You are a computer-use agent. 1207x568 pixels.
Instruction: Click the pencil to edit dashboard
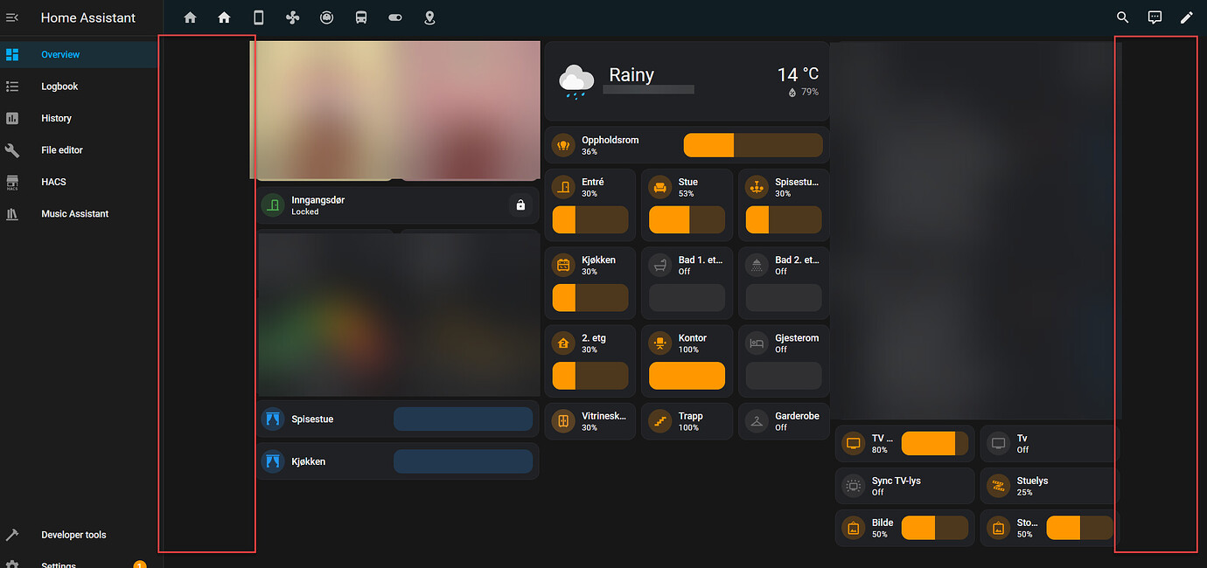pyautogui.click(x=1187, y=17)
